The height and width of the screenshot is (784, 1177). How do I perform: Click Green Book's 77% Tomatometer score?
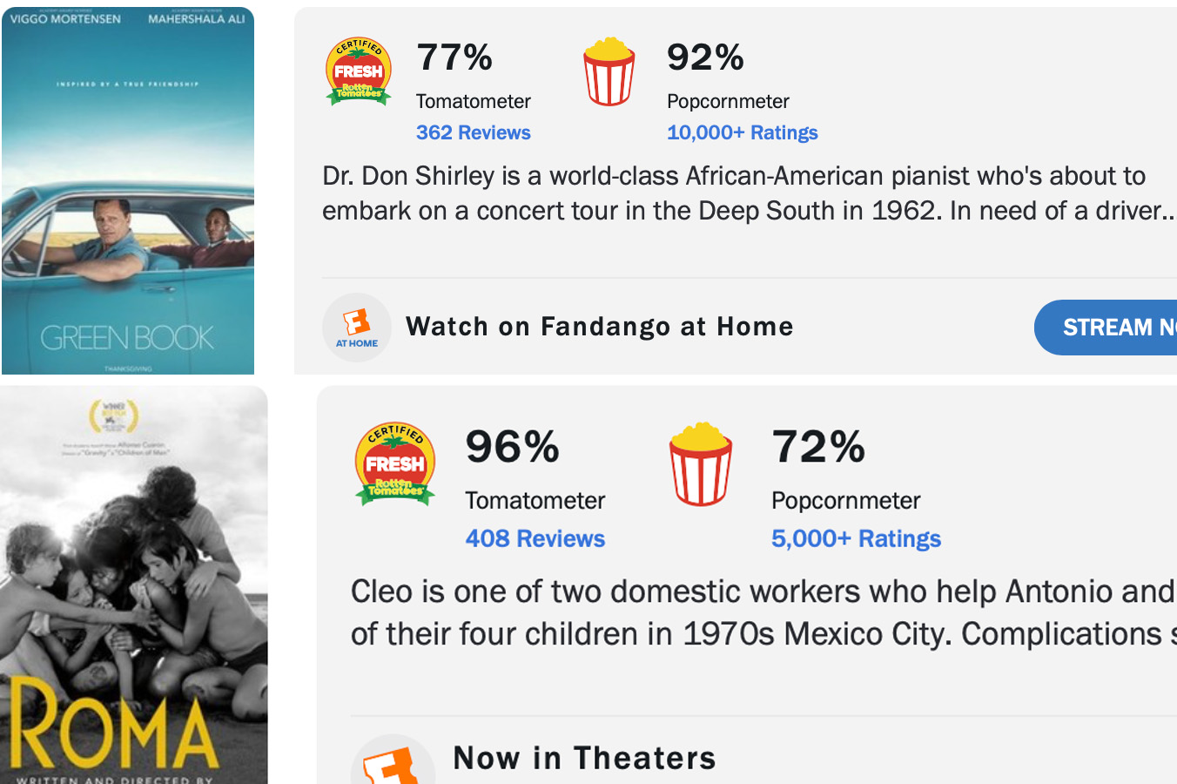[454, 58]
